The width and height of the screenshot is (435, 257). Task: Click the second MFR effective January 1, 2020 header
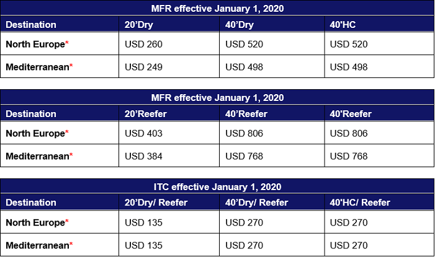(217, 98)
